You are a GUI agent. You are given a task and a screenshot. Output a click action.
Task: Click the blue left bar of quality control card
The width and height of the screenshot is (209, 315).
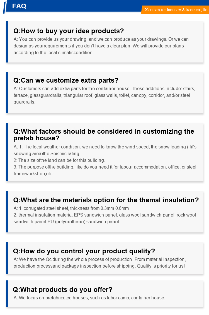tap(7, 258)
